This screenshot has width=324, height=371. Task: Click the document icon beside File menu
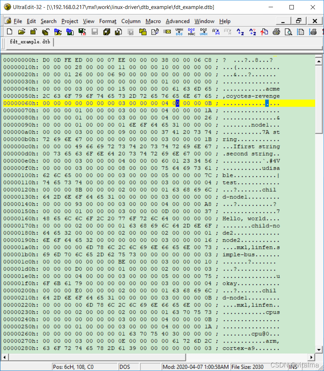(x=8, y=21)
